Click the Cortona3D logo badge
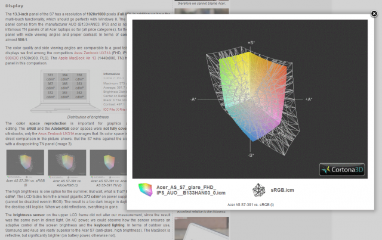Screen dimensions: 382x240 click(342, 170)
